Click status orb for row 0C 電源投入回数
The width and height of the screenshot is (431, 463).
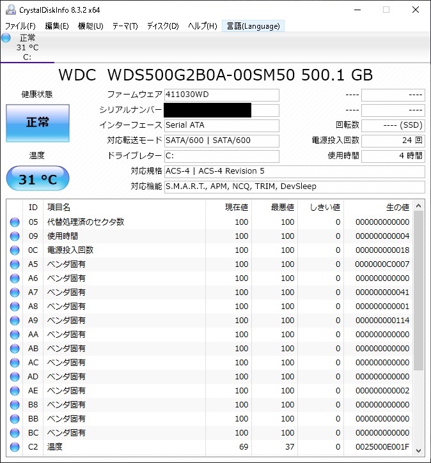(15, 250)
